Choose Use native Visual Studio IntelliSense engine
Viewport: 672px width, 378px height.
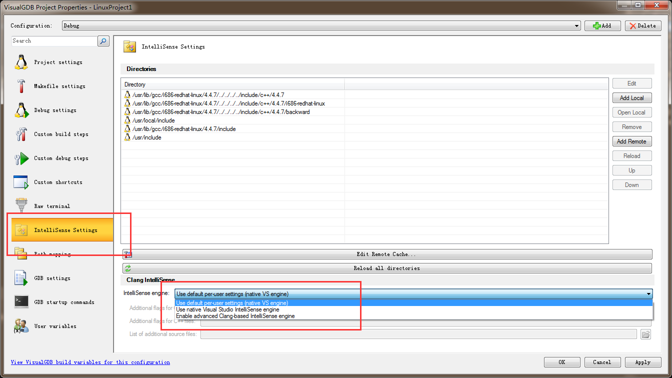coord(414,309)
